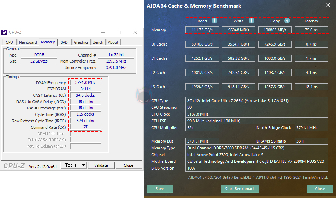Click the CPU FSB value 99.8 MHz
Viewport: 336px width, 198px height.
[x=257, y=121]
